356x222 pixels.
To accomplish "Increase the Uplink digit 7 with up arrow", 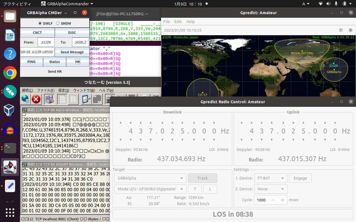I will [x=272, y=122].
